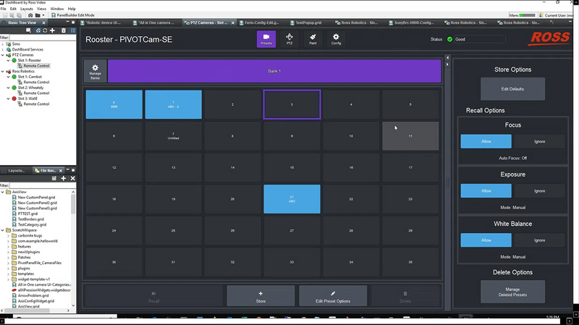Open the Paint settings page
579x325 pixels.
313,39
